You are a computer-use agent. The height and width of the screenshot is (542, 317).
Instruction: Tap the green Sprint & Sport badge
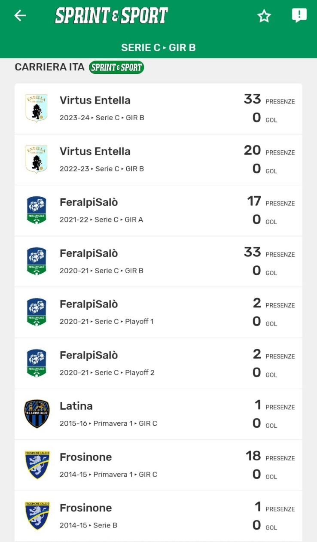click(116, 67)
